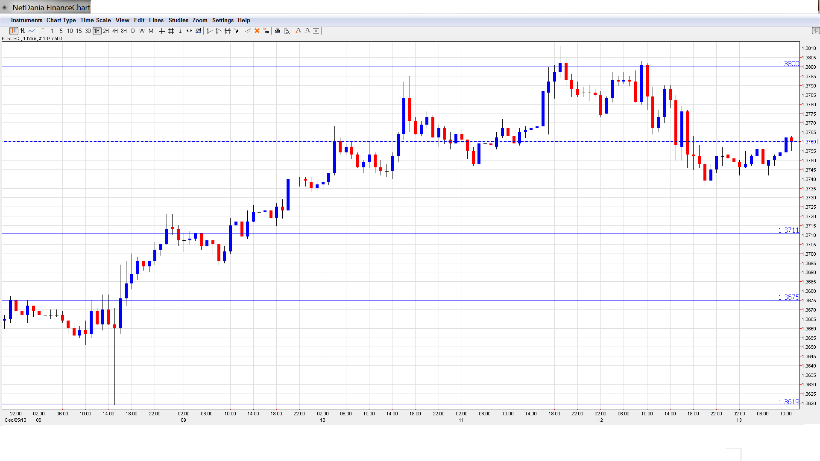The image size is (820, 461).
Task: Click the zoom out magnifier icon
Action: [x=307, y=31]
